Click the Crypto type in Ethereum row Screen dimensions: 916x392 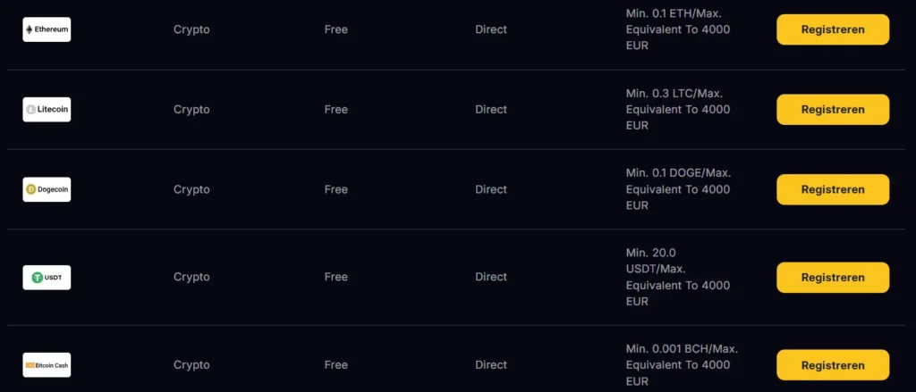click(x=191, y=29)
